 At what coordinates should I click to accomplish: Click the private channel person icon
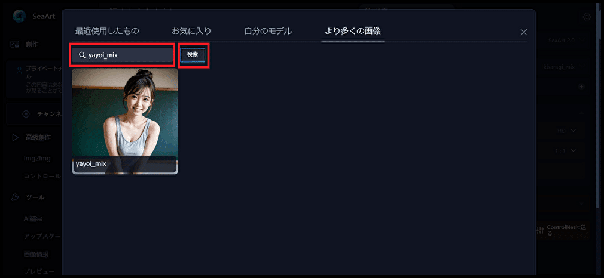click(x=19, y=71)
